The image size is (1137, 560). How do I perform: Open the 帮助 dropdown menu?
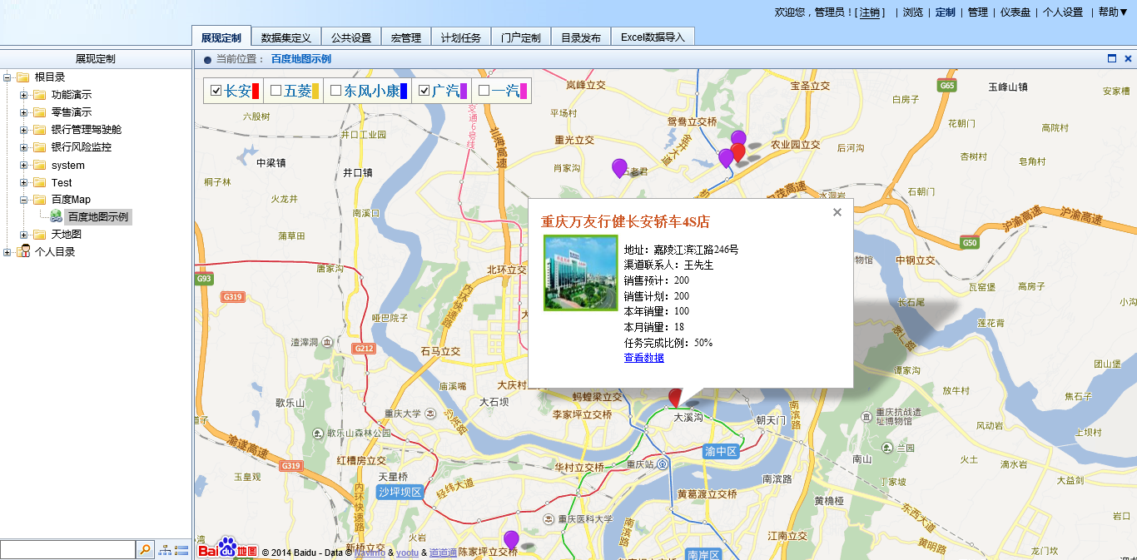1113,12
